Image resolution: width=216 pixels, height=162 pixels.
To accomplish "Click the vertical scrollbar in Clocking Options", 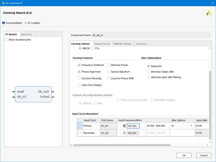I will click(x=210, y=104).
